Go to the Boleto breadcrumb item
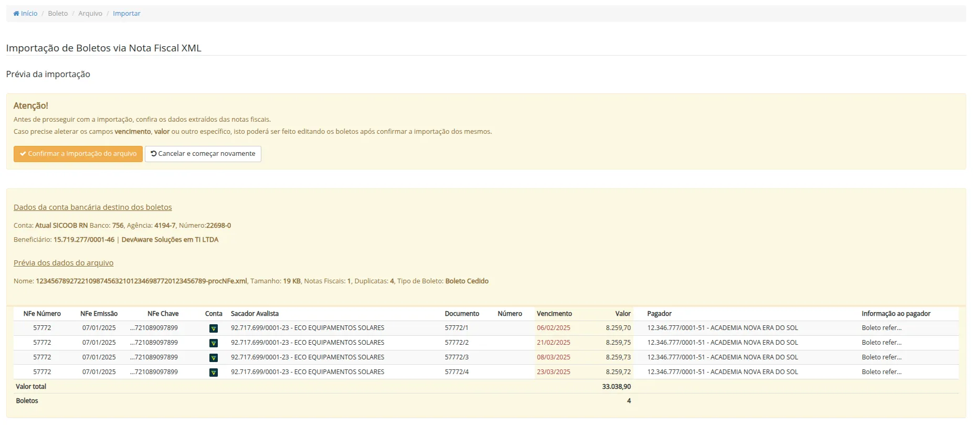The height and width of the screenshot is (425, 973). (x=58, y=14)
